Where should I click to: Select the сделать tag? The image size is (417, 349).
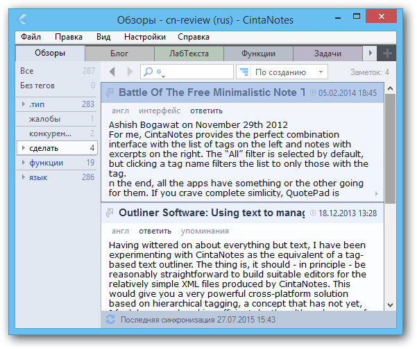tap(57, 148)
